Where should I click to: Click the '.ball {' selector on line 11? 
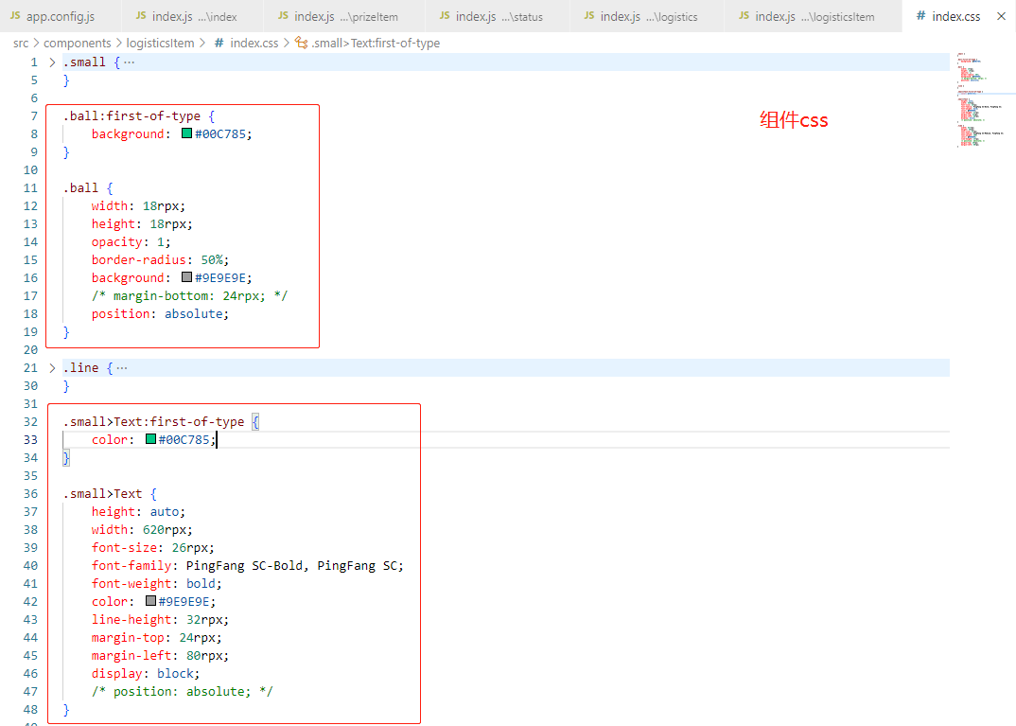[x=88, y=188]
